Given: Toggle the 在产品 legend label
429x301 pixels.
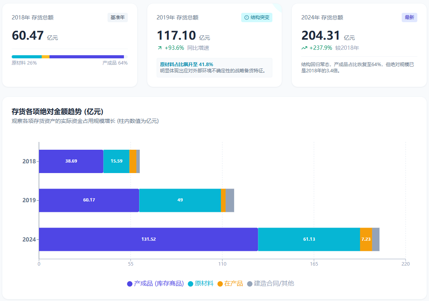Looking at the screenshot, I should pos(233,283).
